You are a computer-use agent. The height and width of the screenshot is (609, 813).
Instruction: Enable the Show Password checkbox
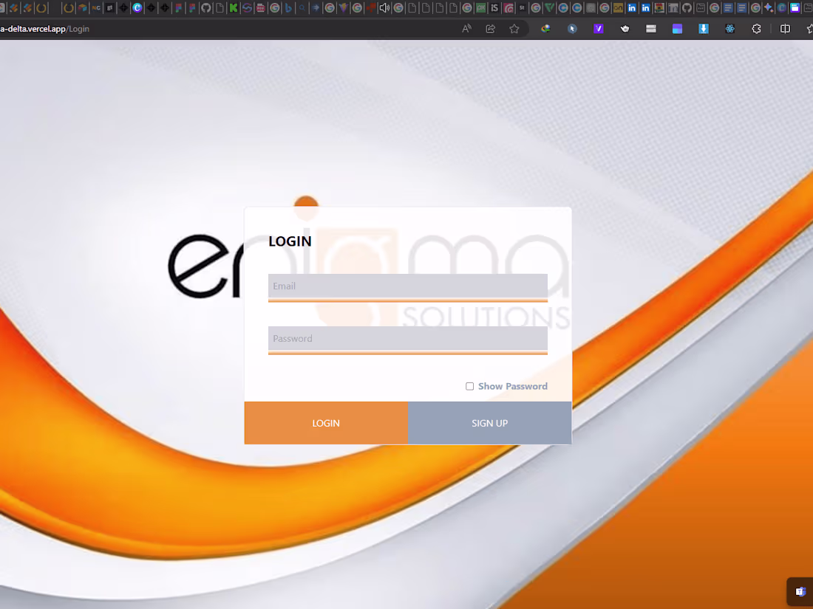(470, 386)
